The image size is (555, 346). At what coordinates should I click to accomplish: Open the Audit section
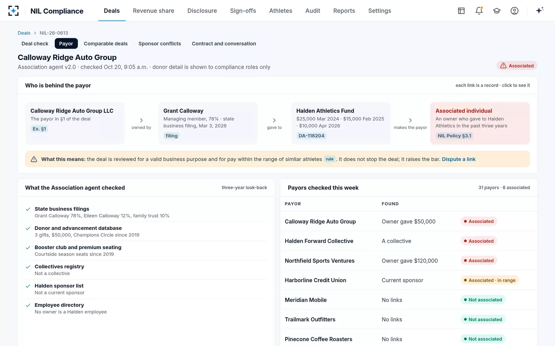click(x=313, y=11)
